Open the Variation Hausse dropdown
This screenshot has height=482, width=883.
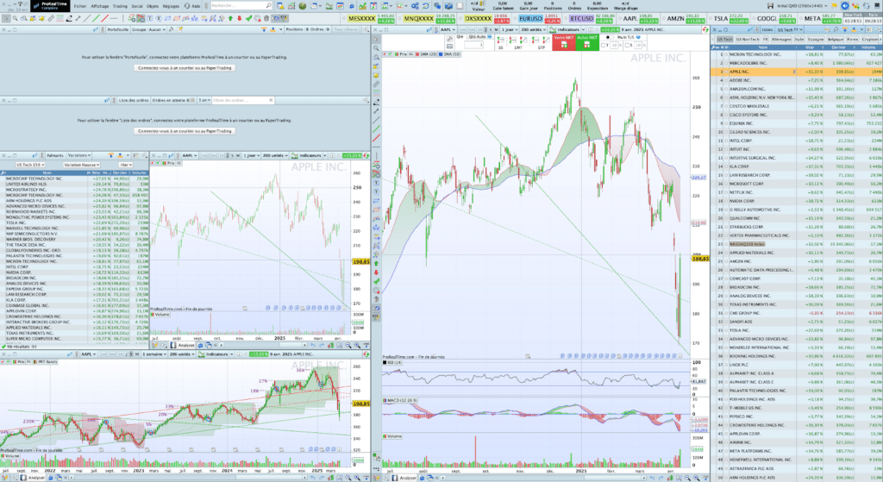tap(81, 165)
